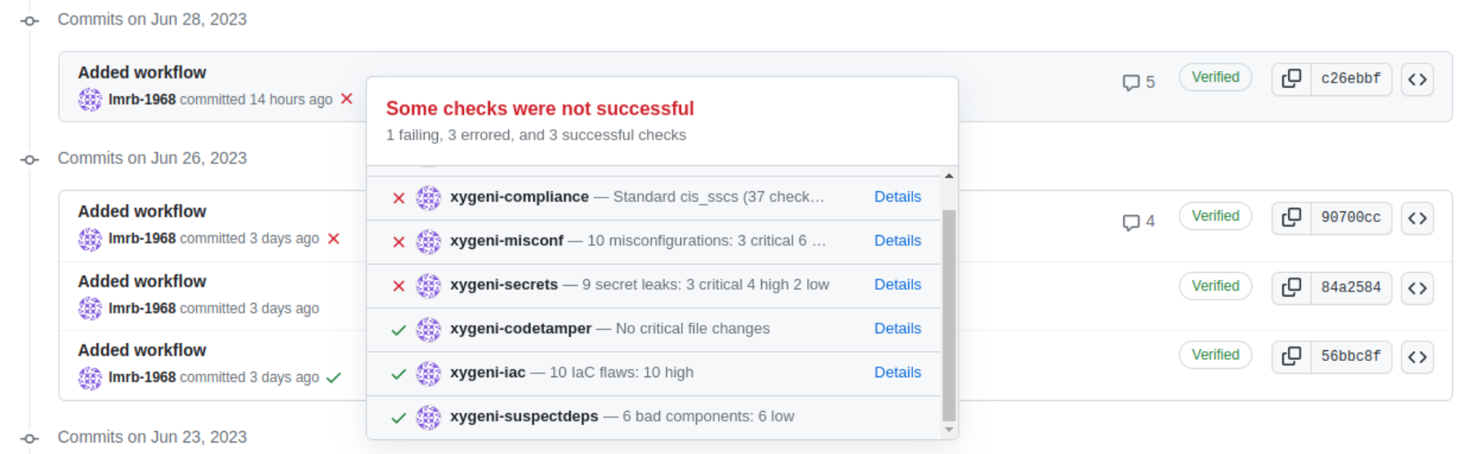The image size is (1467, 454).
Task: Click the checks list scrollbar down arrow
Action: (x=948, y=430)
